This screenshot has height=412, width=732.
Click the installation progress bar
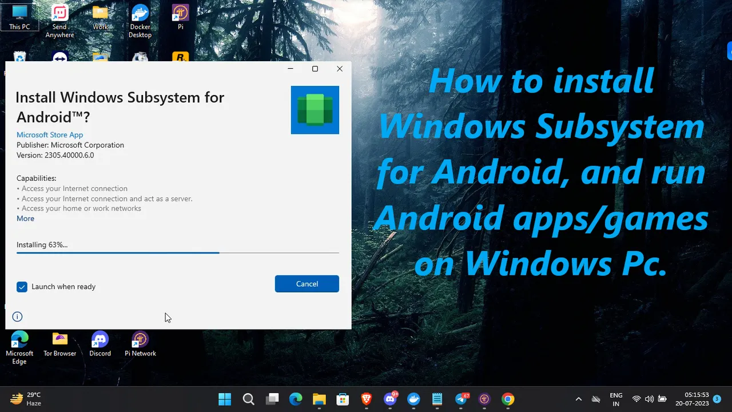[177, 252]
